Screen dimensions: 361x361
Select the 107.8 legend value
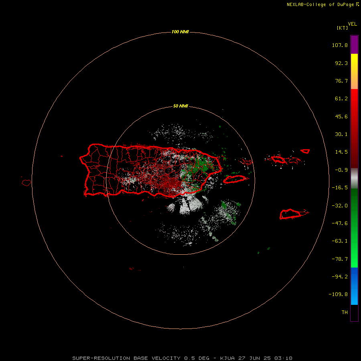tap(340, 45)
